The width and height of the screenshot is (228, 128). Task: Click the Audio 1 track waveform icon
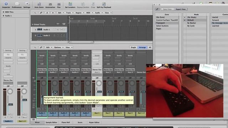(x=40, y=30)
